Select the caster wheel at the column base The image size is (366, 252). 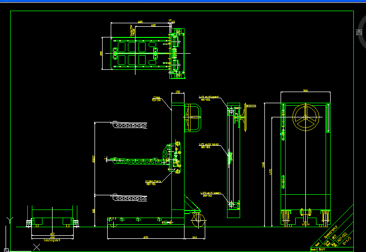tap(198, 220)
